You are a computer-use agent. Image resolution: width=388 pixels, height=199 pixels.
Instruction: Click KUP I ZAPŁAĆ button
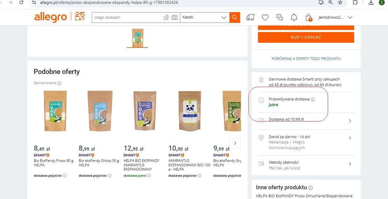306,37
